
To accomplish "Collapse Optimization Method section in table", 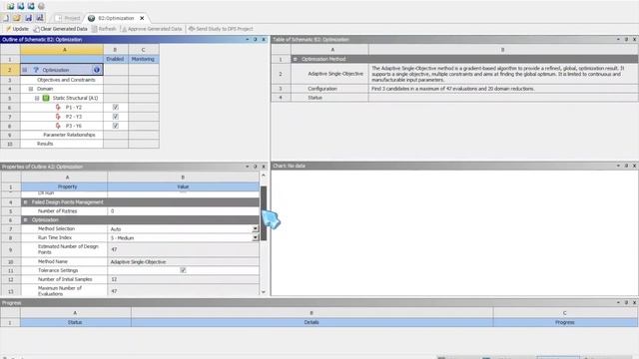I will (296, 59).
